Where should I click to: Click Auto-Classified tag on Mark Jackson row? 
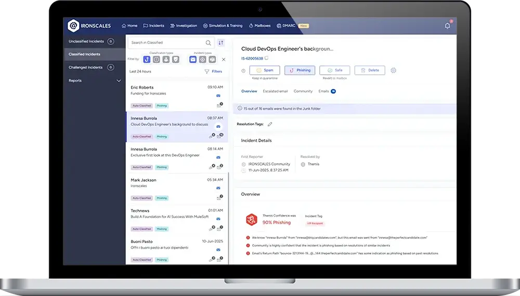[x=141, y=198]
